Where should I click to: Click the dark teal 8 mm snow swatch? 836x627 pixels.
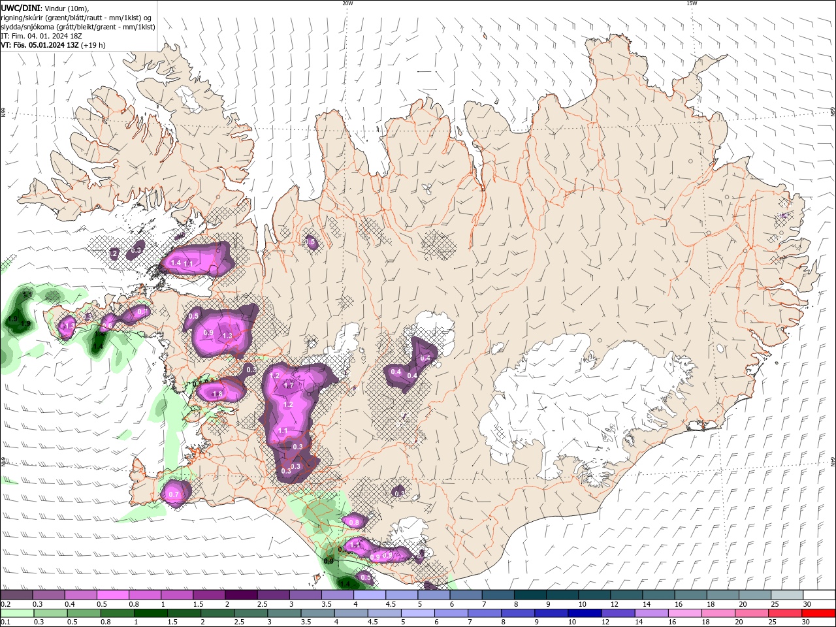tap(530, 595)
